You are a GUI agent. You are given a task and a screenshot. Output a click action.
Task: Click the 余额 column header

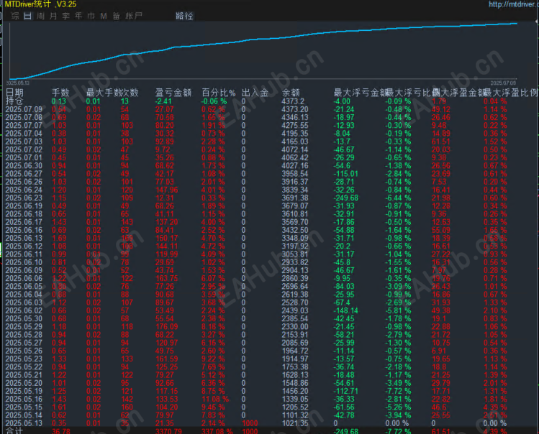tap(291, 93)
